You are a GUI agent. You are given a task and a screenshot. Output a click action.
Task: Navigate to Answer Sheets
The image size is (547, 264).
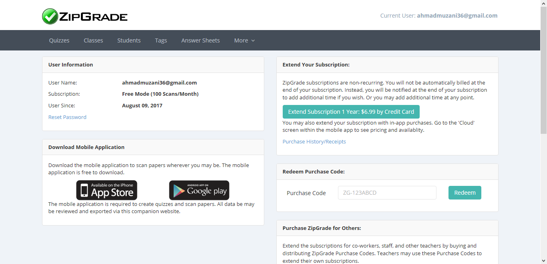click(201, 40)
